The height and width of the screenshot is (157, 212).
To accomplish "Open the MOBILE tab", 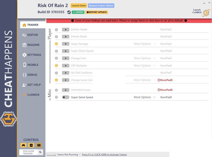I will click(x=30, y=65).
